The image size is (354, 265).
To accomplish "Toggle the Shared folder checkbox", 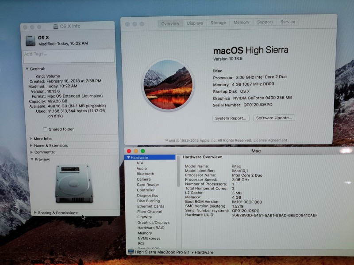I will pos(45,129).
